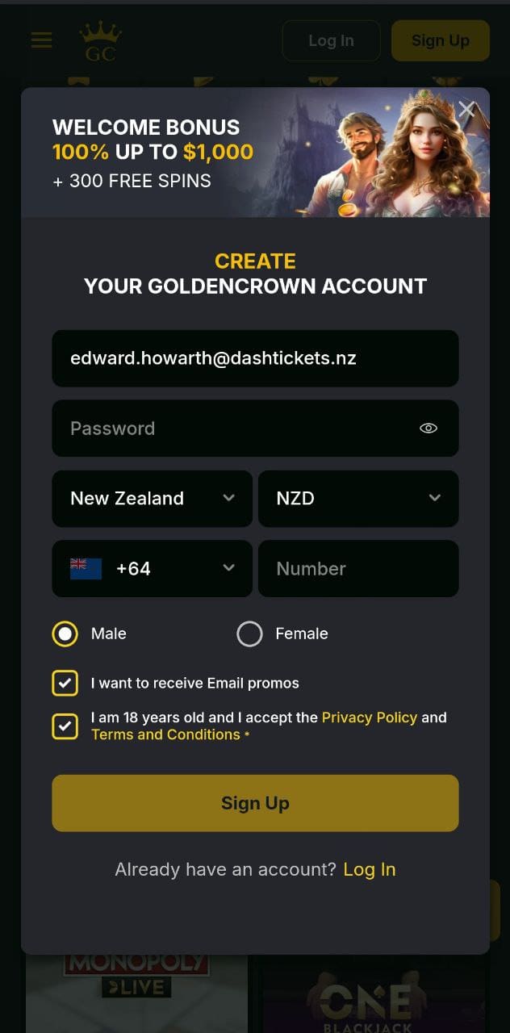Select the Female gender option
The height and width of the screenshot is (1033, 510).
pyautogui.click(x=250, y=634)
